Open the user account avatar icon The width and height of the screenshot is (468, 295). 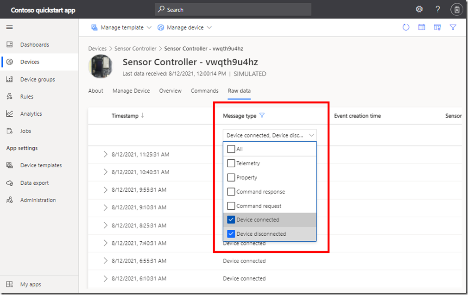(457, 10)
